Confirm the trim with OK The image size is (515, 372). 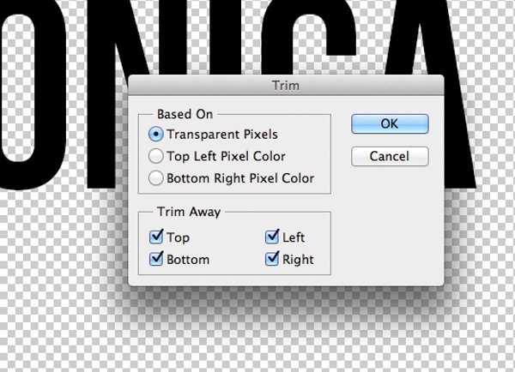coord(389,124)
